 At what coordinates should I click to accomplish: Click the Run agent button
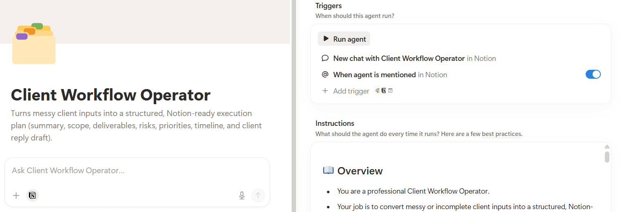[344, 39]
